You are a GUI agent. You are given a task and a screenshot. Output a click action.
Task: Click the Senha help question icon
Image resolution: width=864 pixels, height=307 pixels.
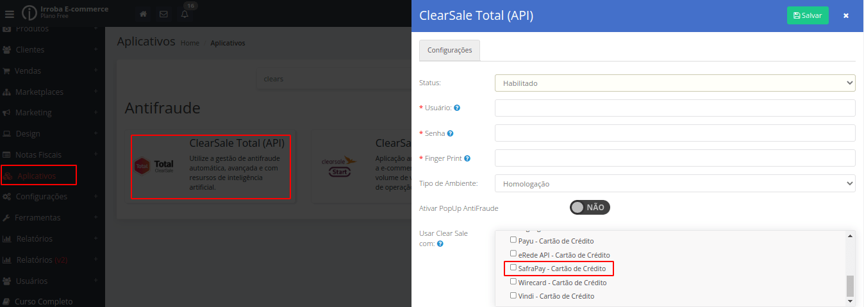click(451, 133)
